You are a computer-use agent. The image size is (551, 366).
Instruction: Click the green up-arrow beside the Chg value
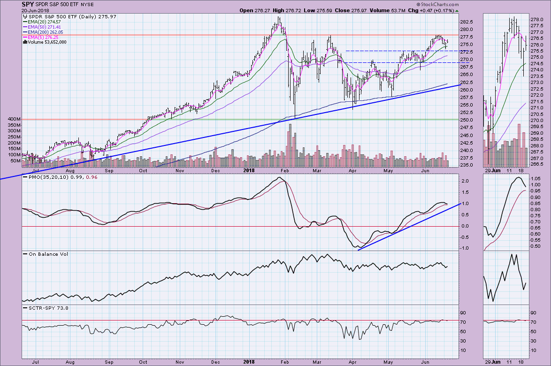tap(457, 10)
